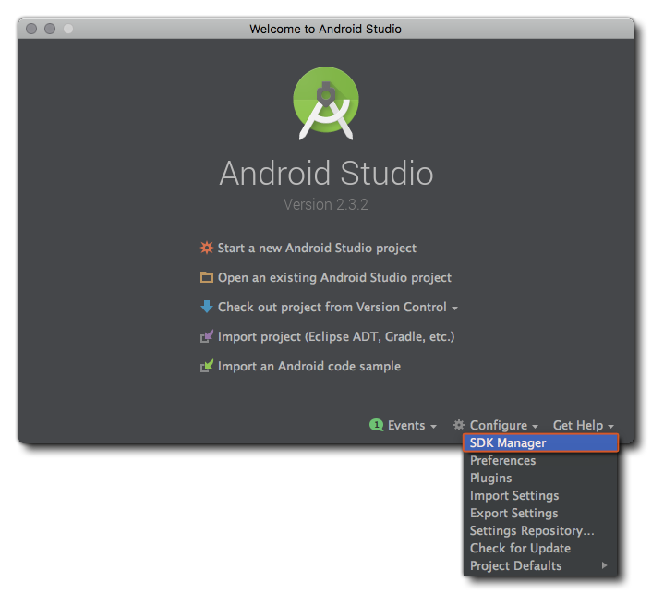Expand the Project Defaults submenu arrow
652x594 pixels.
(x=605, y=565)
